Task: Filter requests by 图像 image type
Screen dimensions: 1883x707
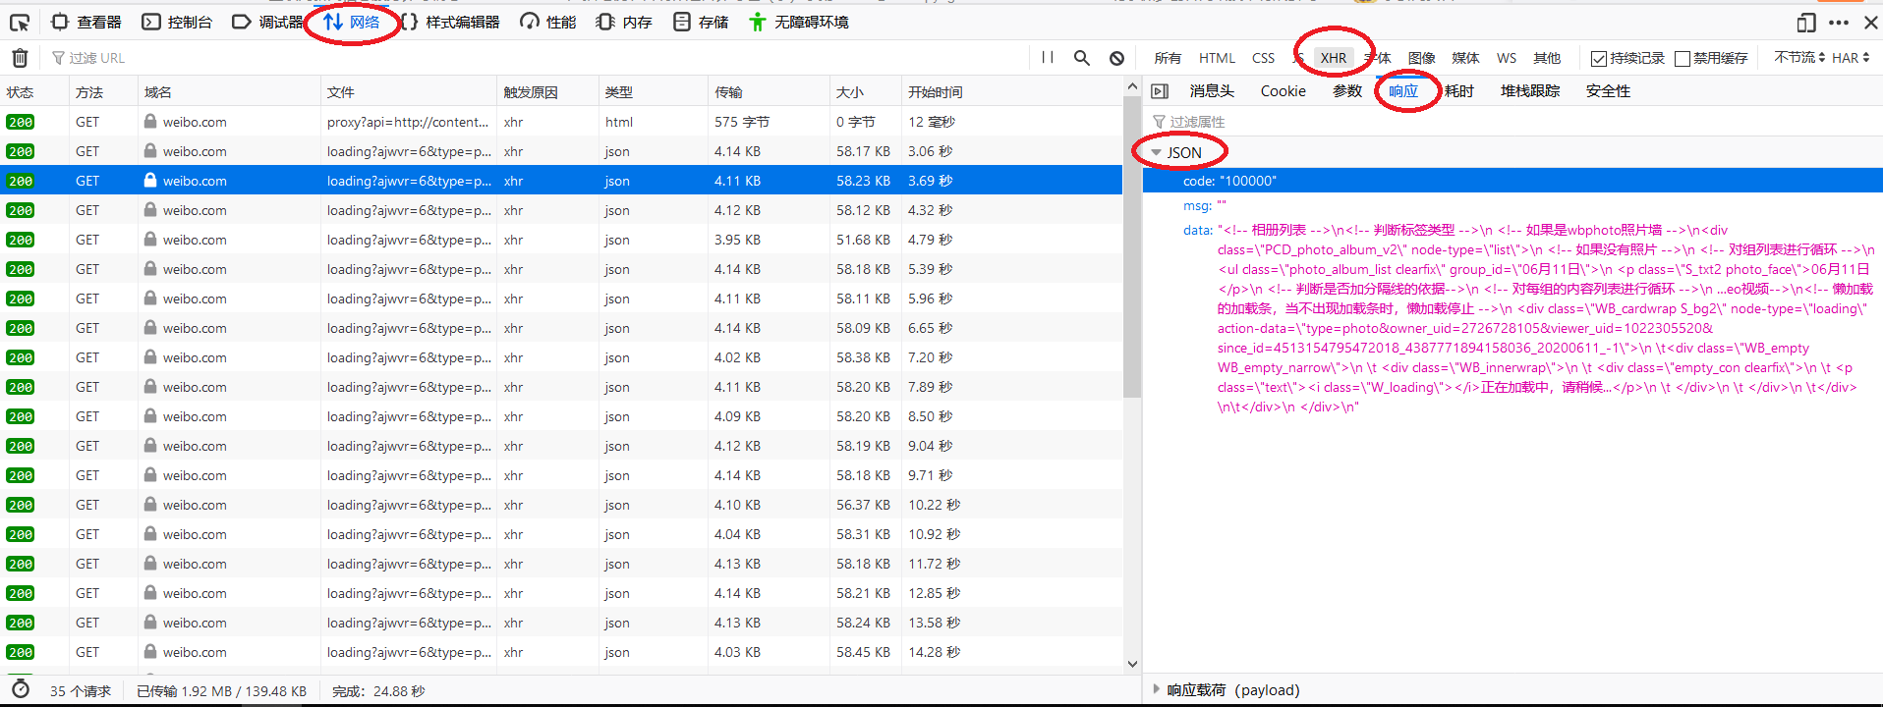Action: coord(1421,58)
